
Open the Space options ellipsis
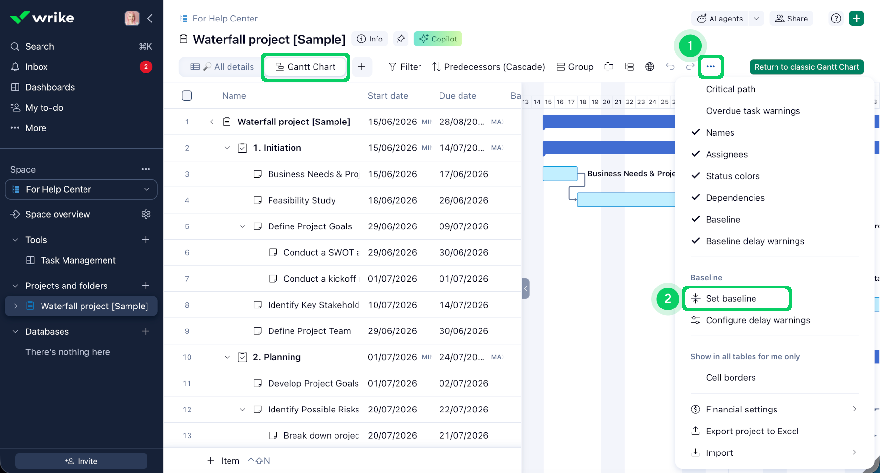tap(146, 169)
